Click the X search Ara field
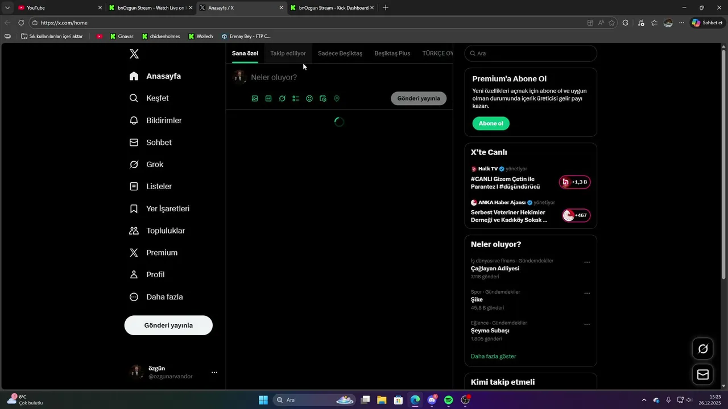 point(531,53)
